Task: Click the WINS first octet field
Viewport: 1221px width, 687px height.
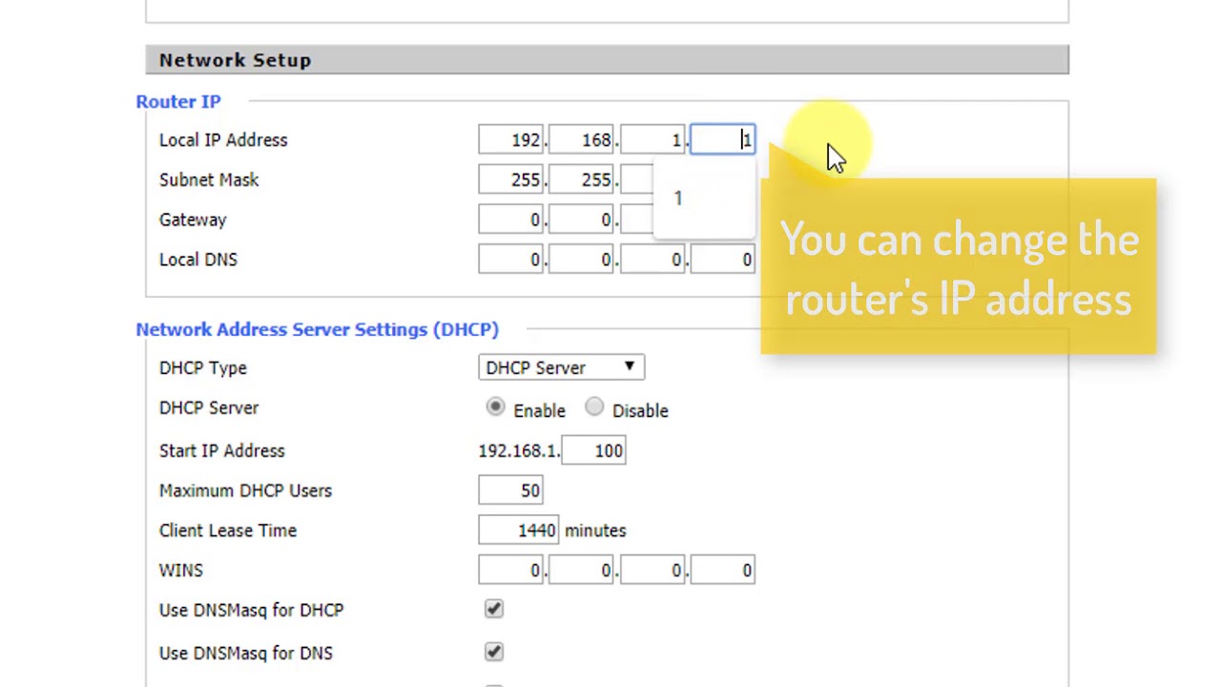Action: 511,571
